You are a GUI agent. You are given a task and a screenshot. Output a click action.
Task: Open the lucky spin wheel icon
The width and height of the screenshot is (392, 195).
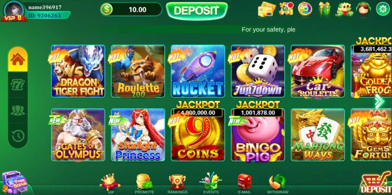pos(305,9)
